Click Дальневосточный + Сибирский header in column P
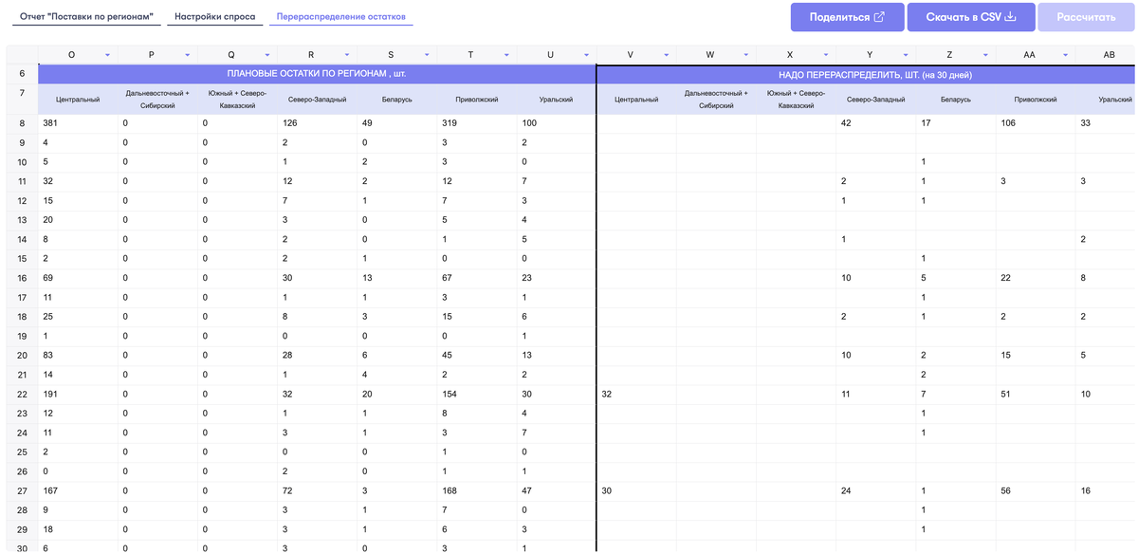The width and height of the screenshot is (1138, 553). 158,99
